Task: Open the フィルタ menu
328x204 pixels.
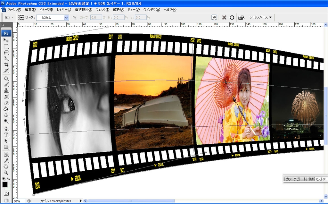Action: coord(102,10)
